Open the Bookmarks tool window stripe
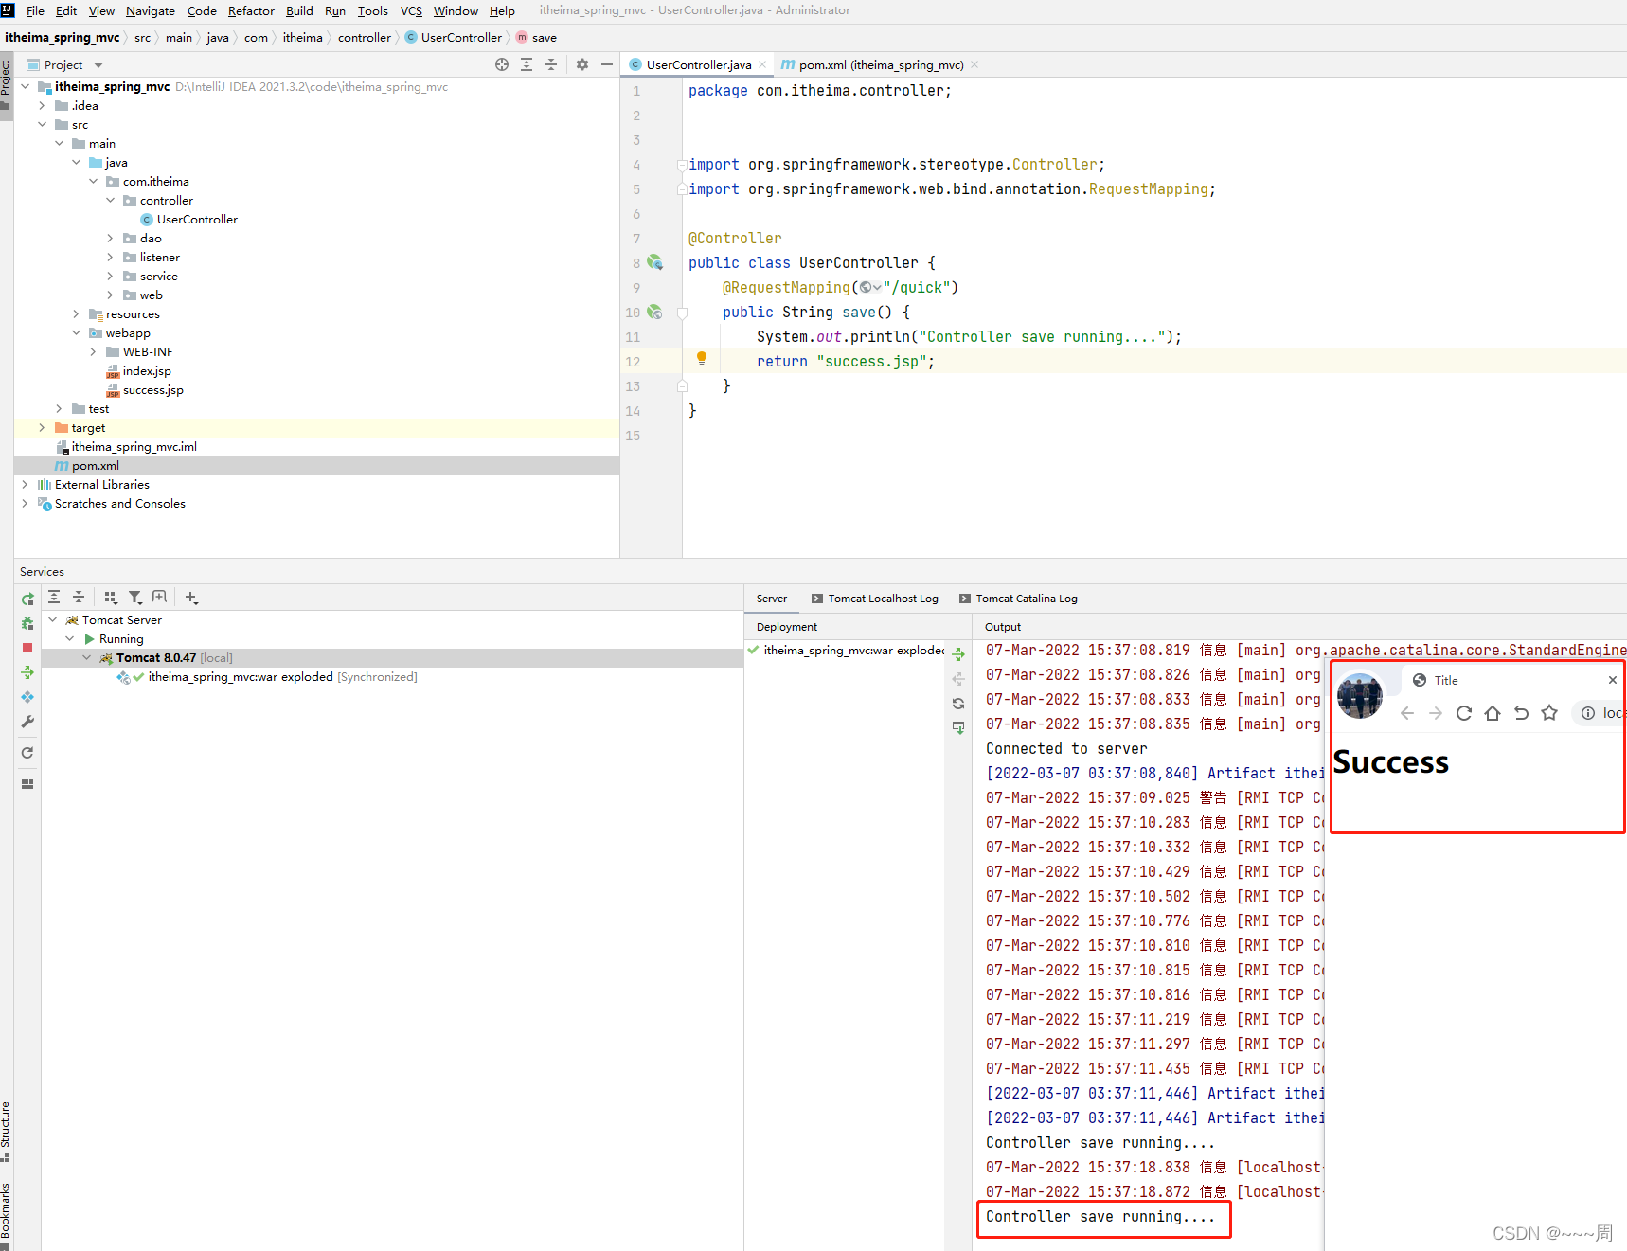The image size is (1627, 1251). tap(6, 1214)
